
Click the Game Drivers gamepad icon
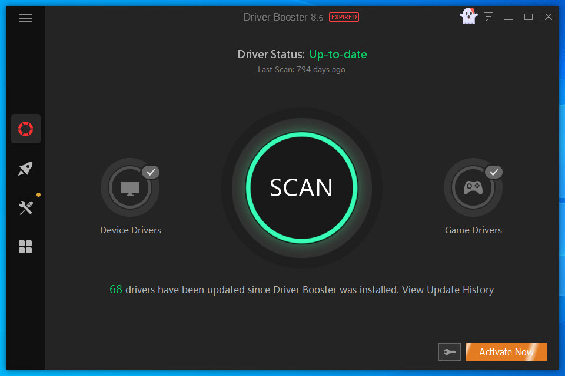click(x=473, y=188)
